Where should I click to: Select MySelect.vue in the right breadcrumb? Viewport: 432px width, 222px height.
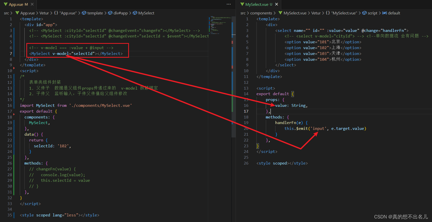295,13
